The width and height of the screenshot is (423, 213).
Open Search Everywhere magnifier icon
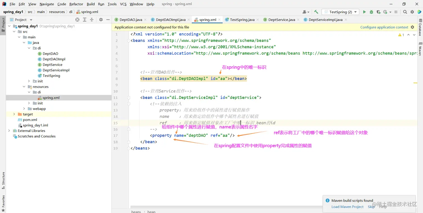(x=405, y=12)
